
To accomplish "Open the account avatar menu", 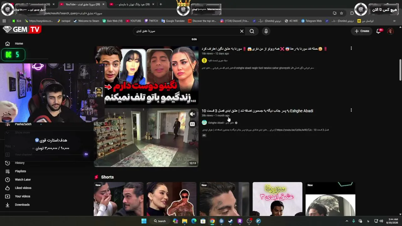I will (x=390, y=31).
